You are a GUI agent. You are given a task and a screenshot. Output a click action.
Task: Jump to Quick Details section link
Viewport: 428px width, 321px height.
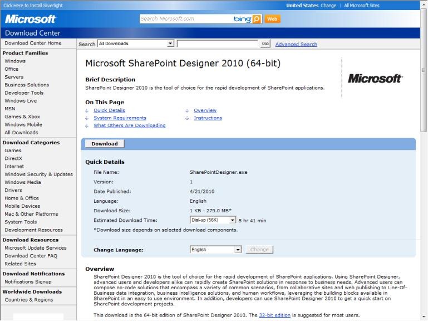point(109,110)
